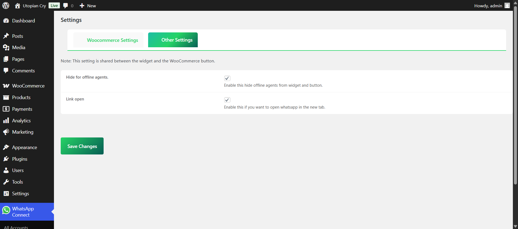Open the Pages menu

tap(18, 59)
